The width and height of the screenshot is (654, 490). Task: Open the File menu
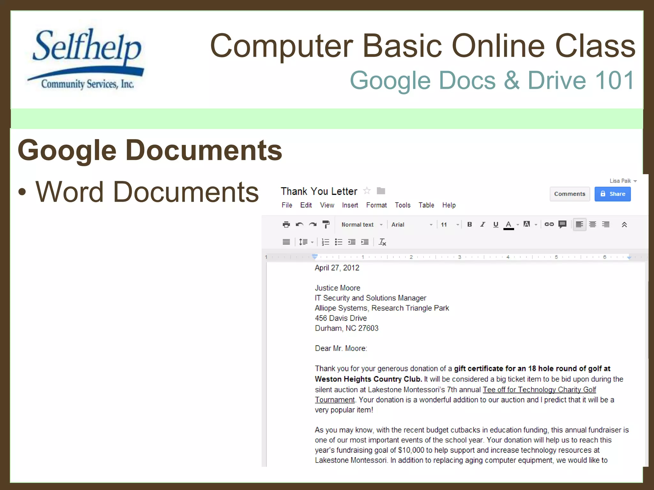pos(287,205)
